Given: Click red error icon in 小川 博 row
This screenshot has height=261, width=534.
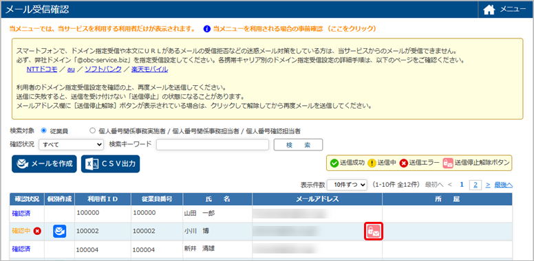Looking at the screenshot, I should 37,231.
